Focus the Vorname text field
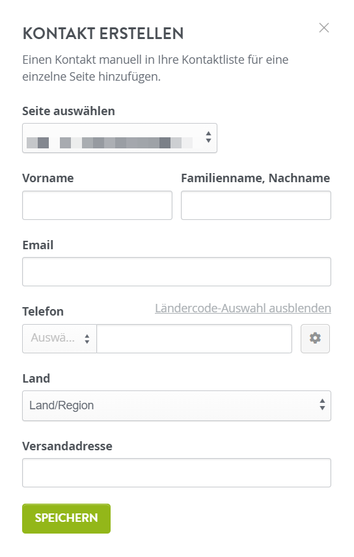This screenshot has height=557, width=354. (x=97, y=206)
